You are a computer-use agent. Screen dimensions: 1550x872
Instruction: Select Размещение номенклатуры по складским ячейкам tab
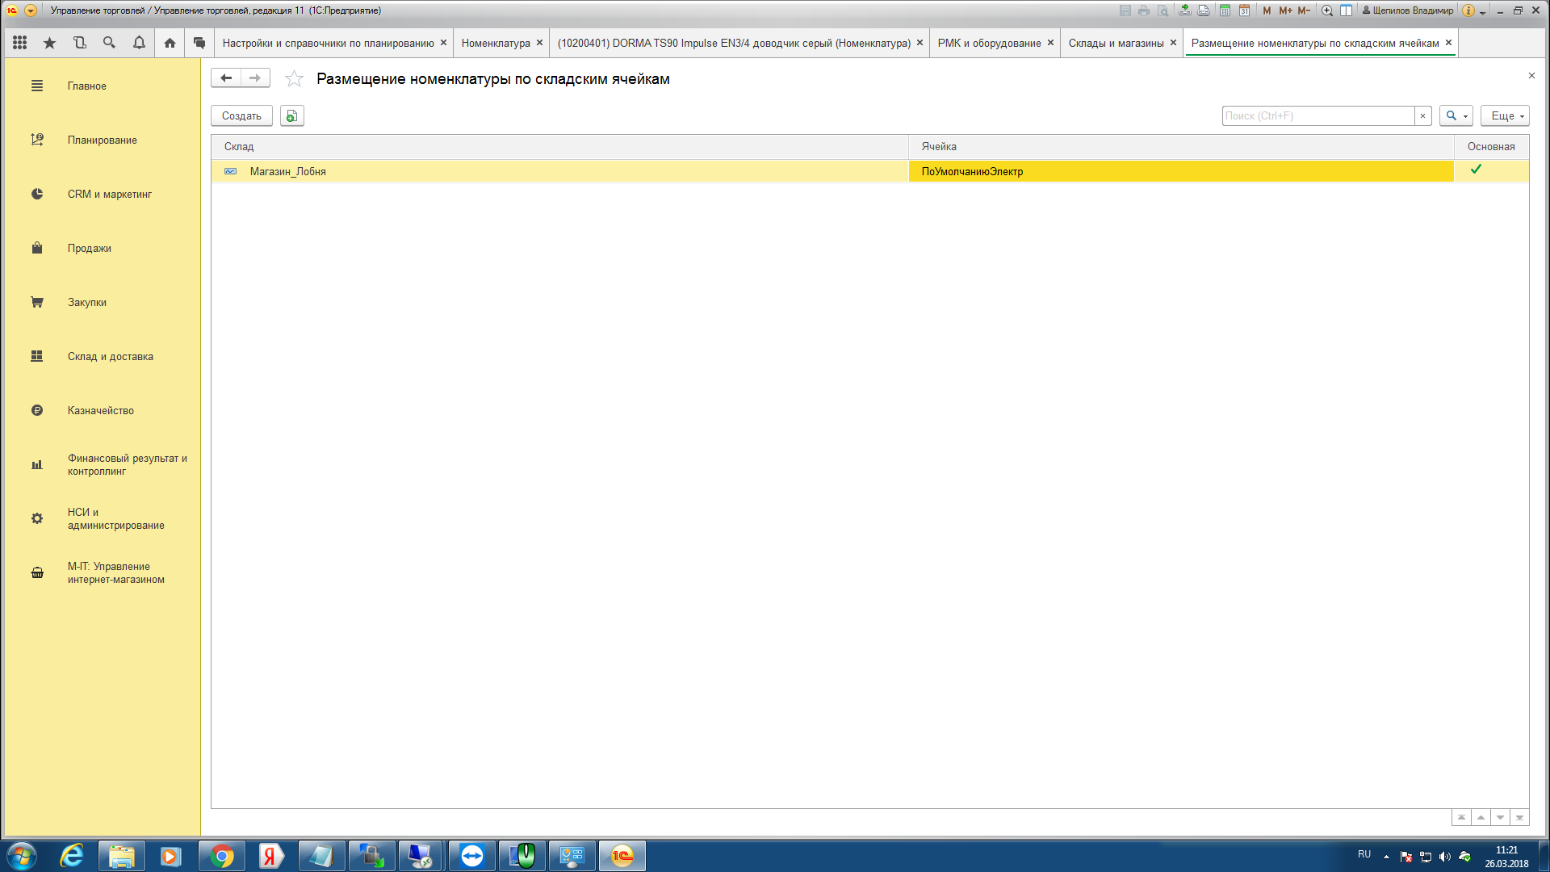tap(1315, 43)
